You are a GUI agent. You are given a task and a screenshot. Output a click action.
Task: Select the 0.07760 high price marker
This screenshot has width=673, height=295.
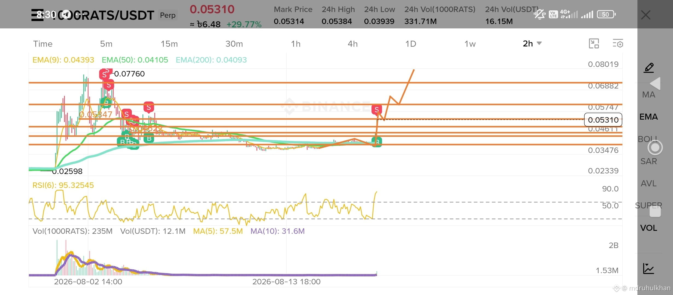point(129,74)
